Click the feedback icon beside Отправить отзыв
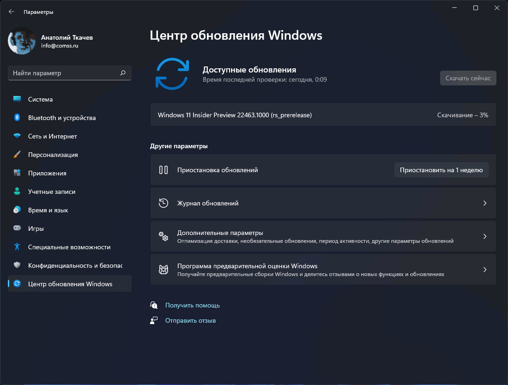 coord(154,320)
